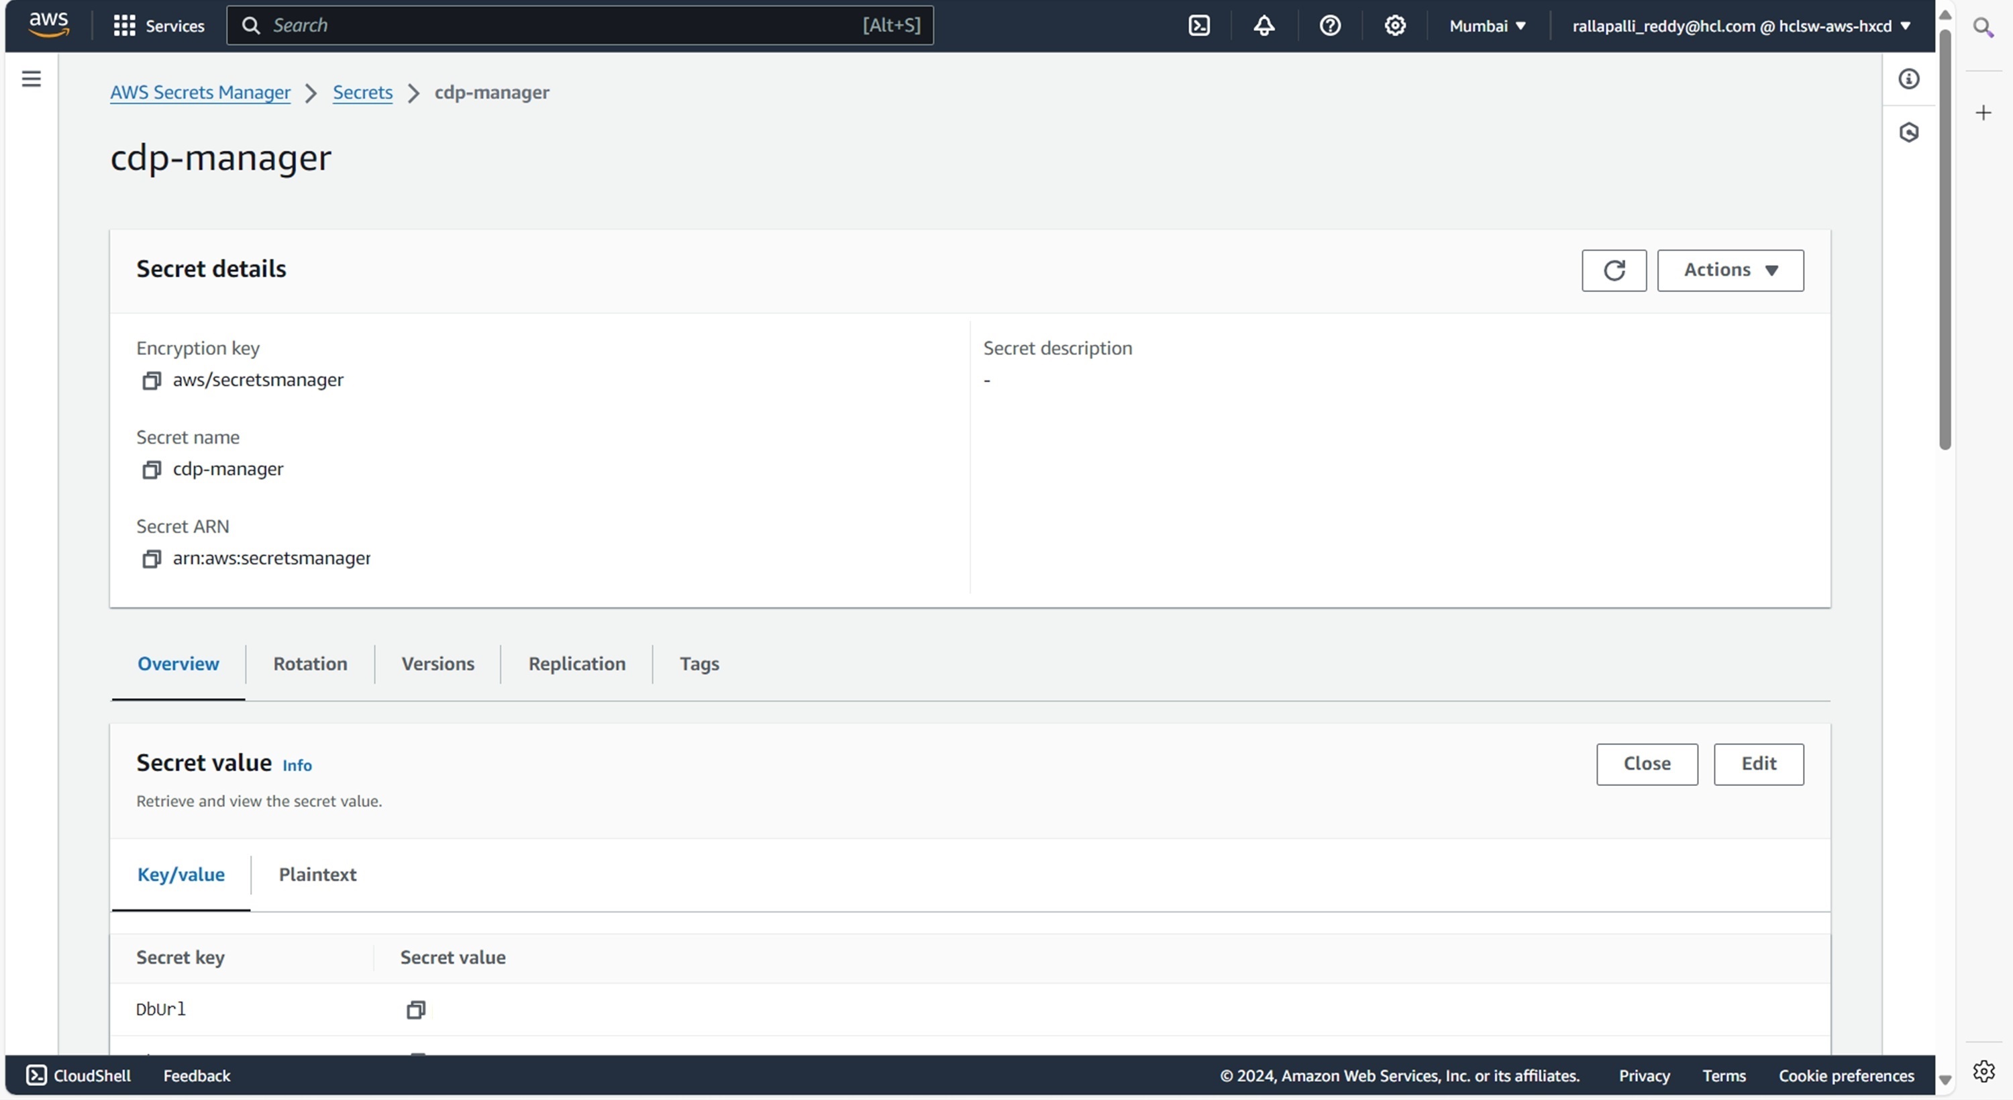
Task: Open the help question mark menu
Action: pos(1329,26)
